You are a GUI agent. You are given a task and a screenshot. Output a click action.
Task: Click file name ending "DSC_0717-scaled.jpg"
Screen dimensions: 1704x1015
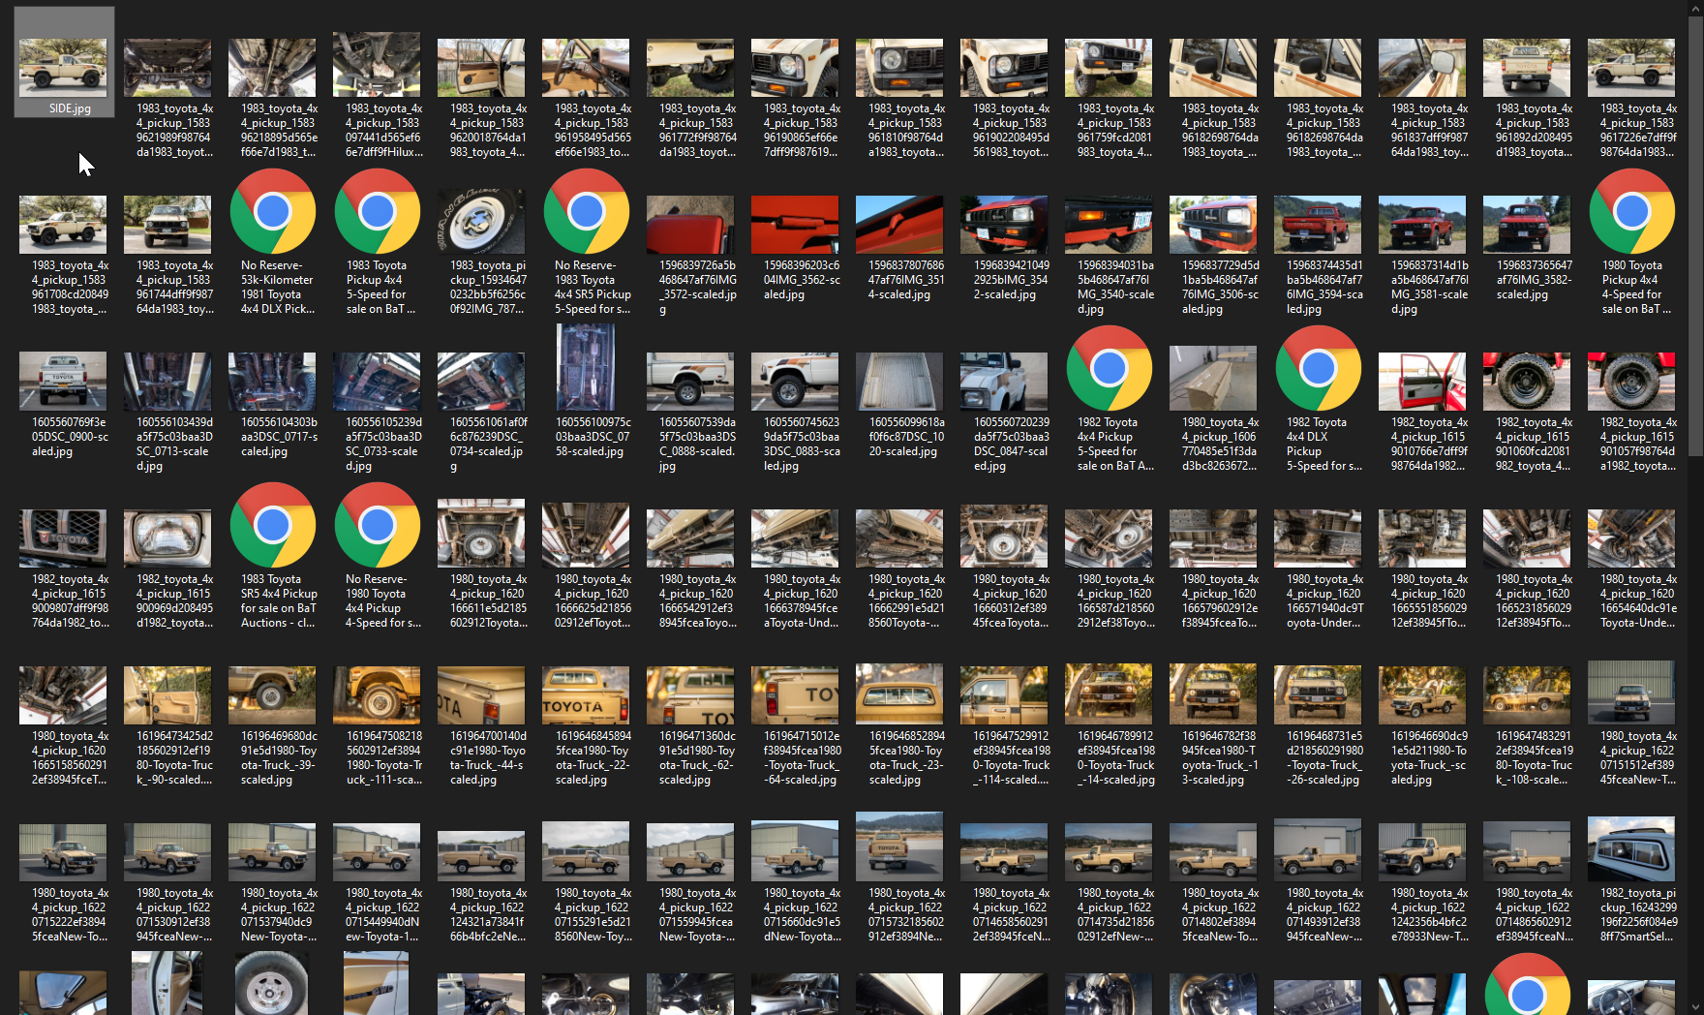point(279,437)
